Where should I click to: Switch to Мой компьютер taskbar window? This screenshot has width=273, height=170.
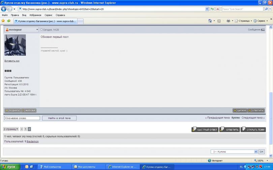click(54, 167)
